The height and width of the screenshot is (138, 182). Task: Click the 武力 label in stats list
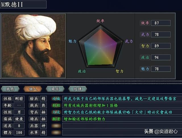[x=145, y=34]
